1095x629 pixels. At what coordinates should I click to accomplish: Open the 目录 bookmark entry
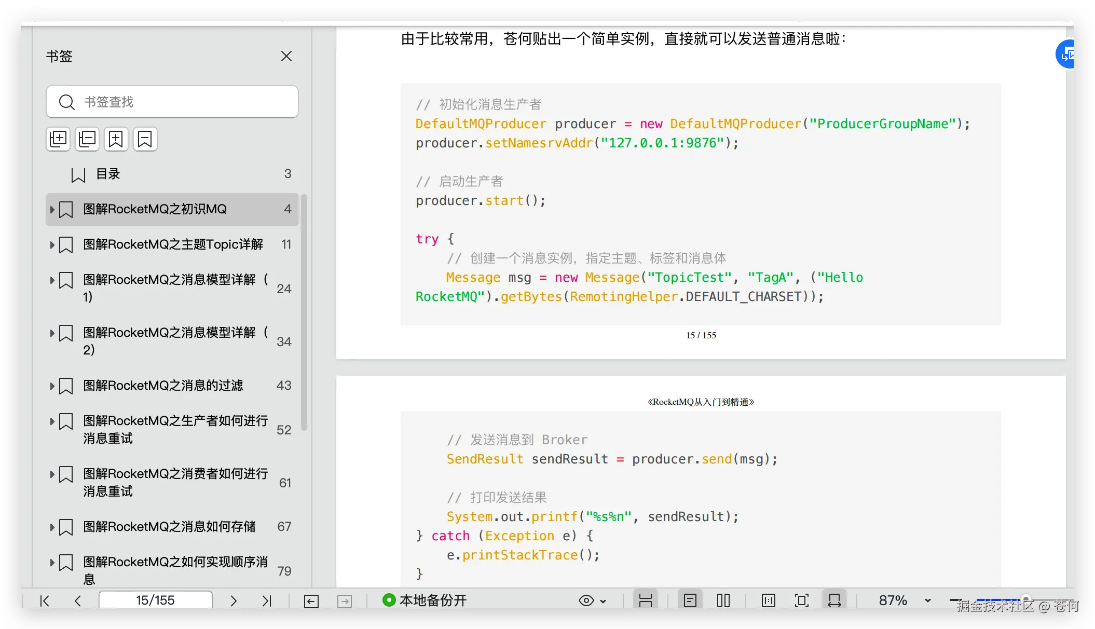[108, 174]
